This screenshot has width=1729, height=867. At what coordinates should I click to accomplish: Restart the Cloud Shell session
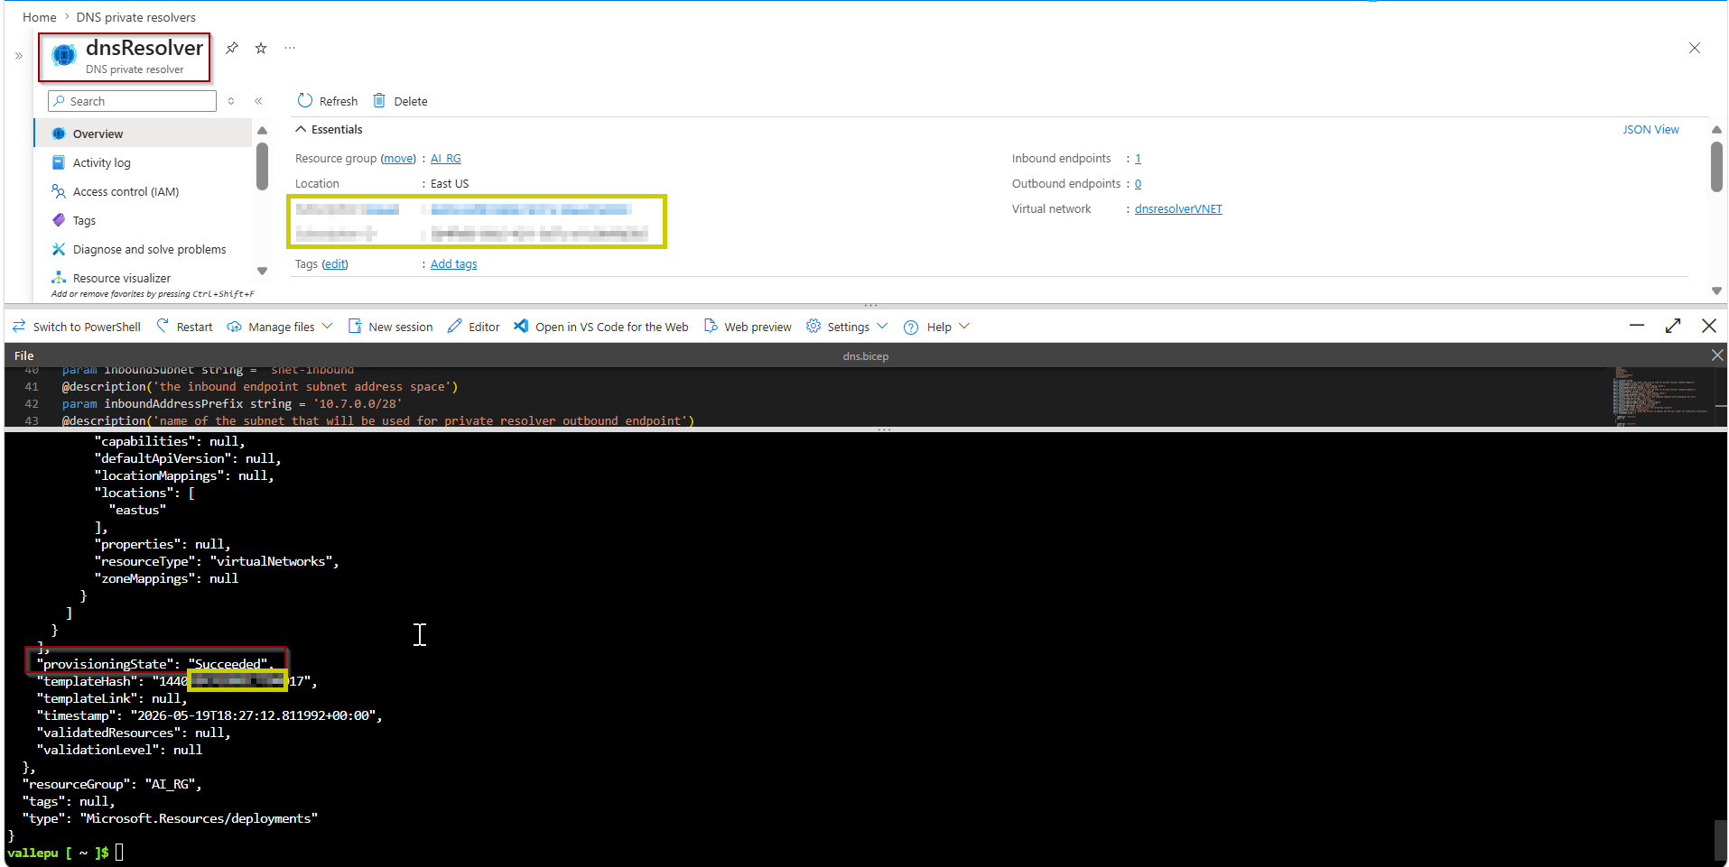pos(185,327)
